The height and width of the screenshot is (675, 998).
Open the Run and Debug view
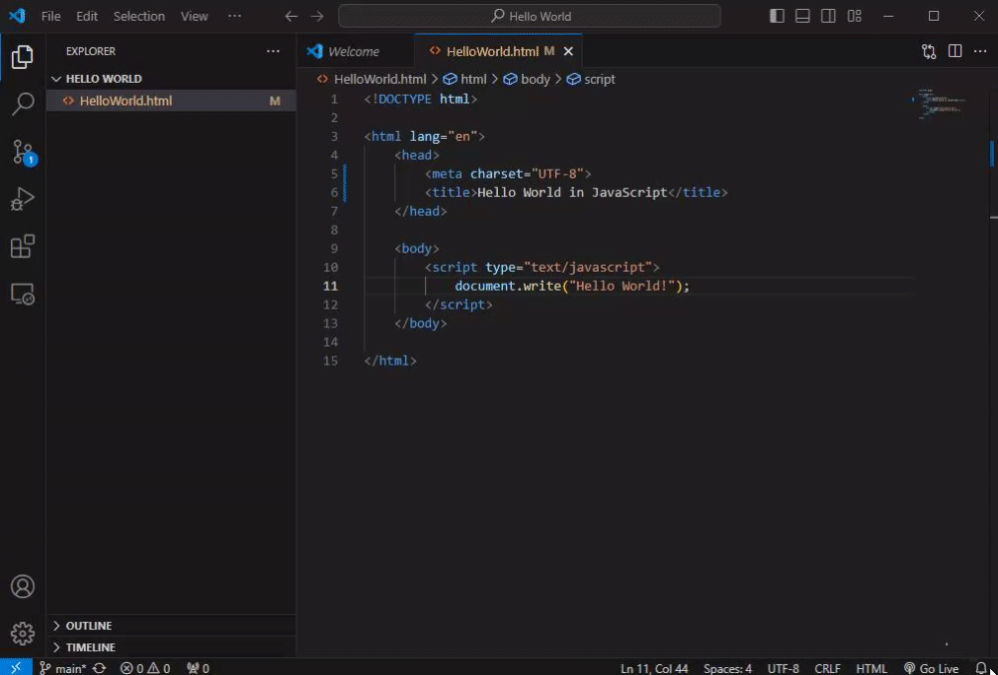click(23, 199)
